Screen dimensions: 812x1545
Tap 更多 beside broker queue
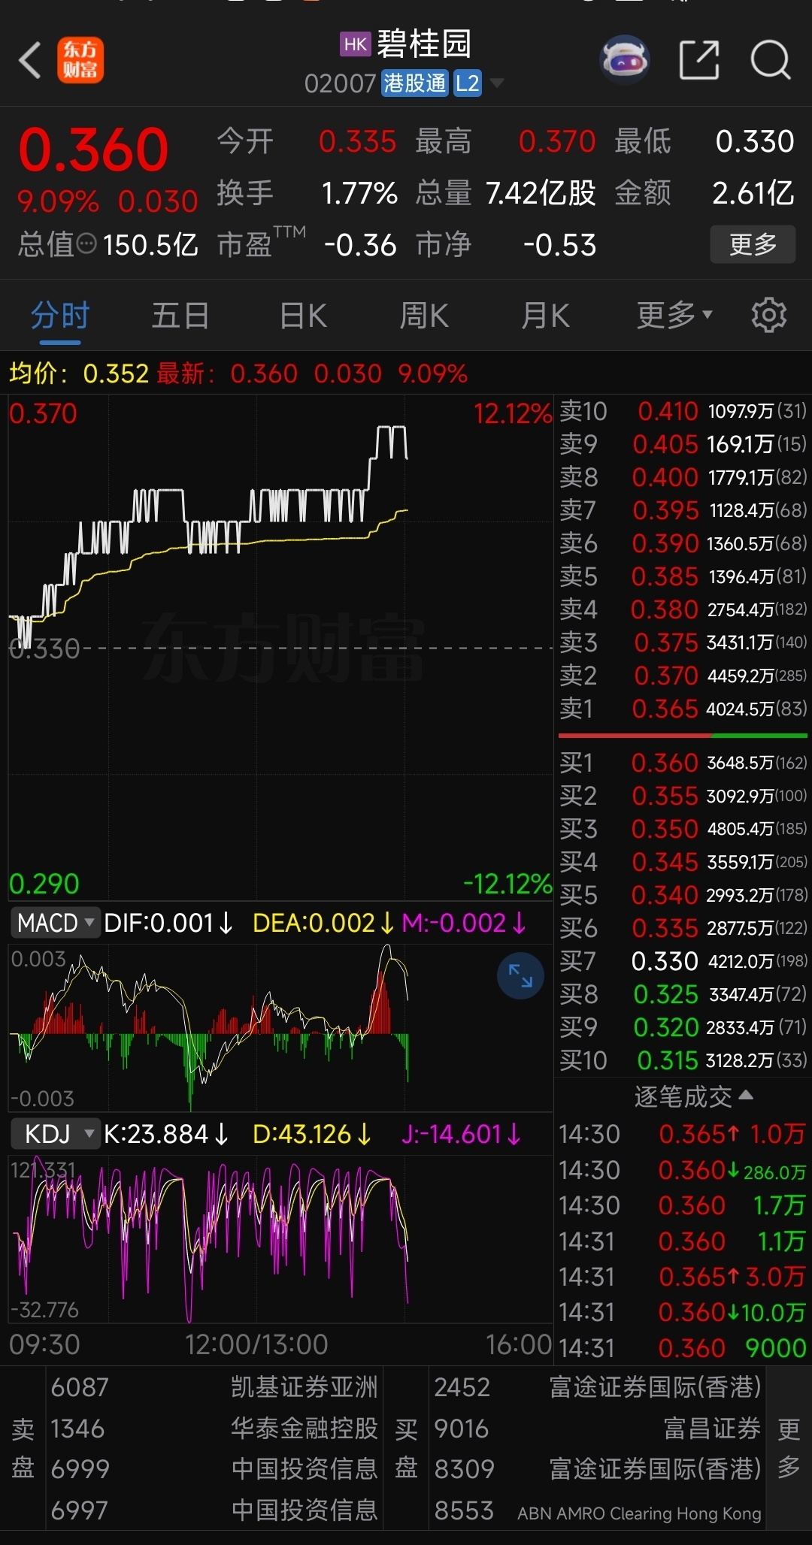[x=789, y=1448]
